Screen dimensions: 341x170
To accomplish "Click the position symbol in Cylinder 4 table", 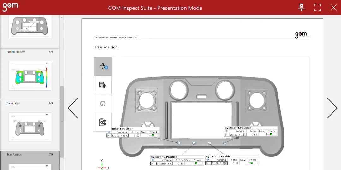I will pyautogui.click(x=227, y=131).
